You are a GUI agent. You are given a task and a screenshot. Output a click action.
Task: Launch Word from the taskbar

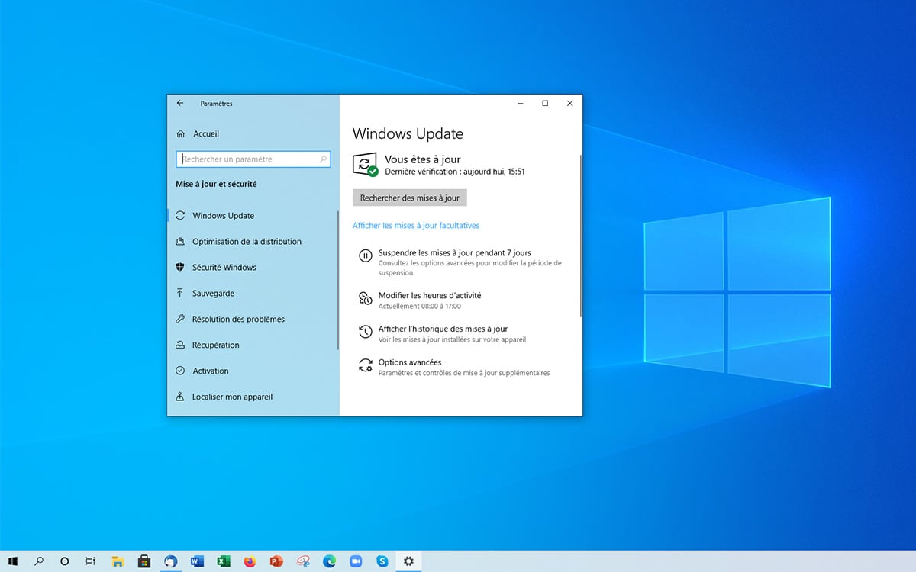pyautogui.click(x=197, y=561)
